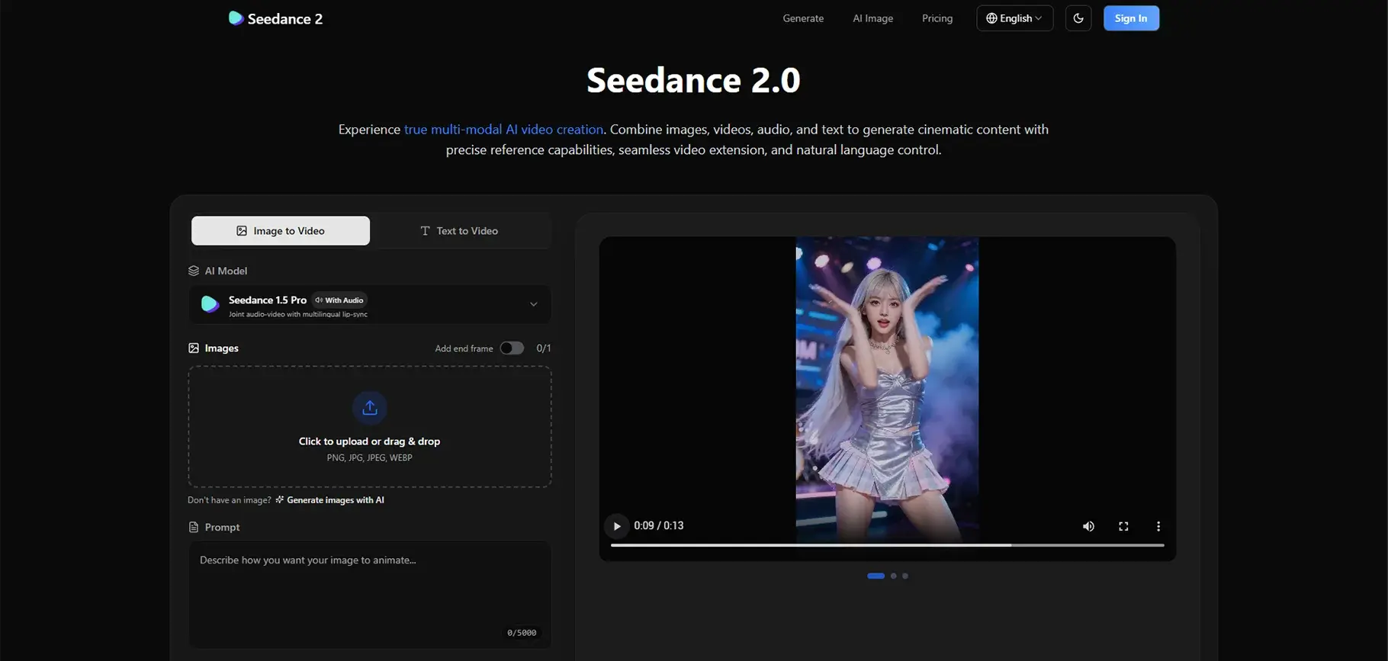Click the Seedance 1.5 Pro model icon
This screenshot has height=661, width=1388.
210,304
